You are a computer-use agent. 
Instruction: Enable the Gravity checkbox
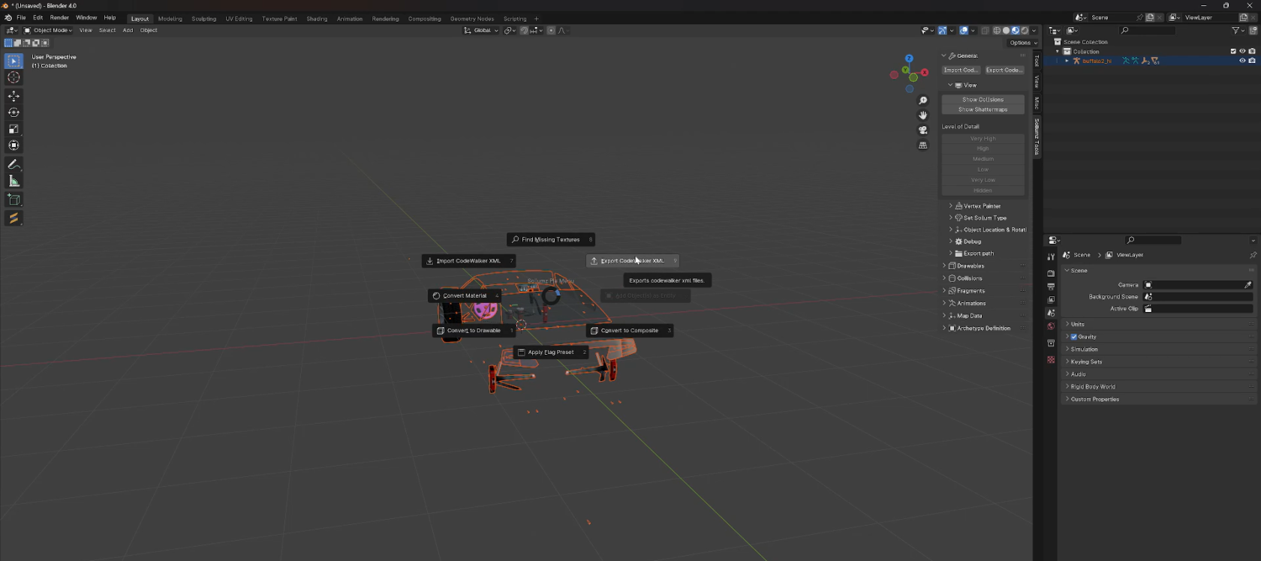tap(1074, 337)
